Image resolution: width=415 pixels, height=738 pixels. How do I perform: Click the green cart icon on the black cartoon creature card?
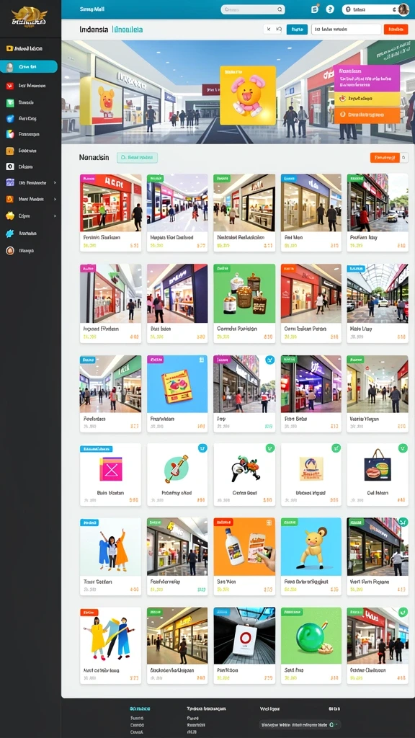pyautogui.click(x=269, y=448)
